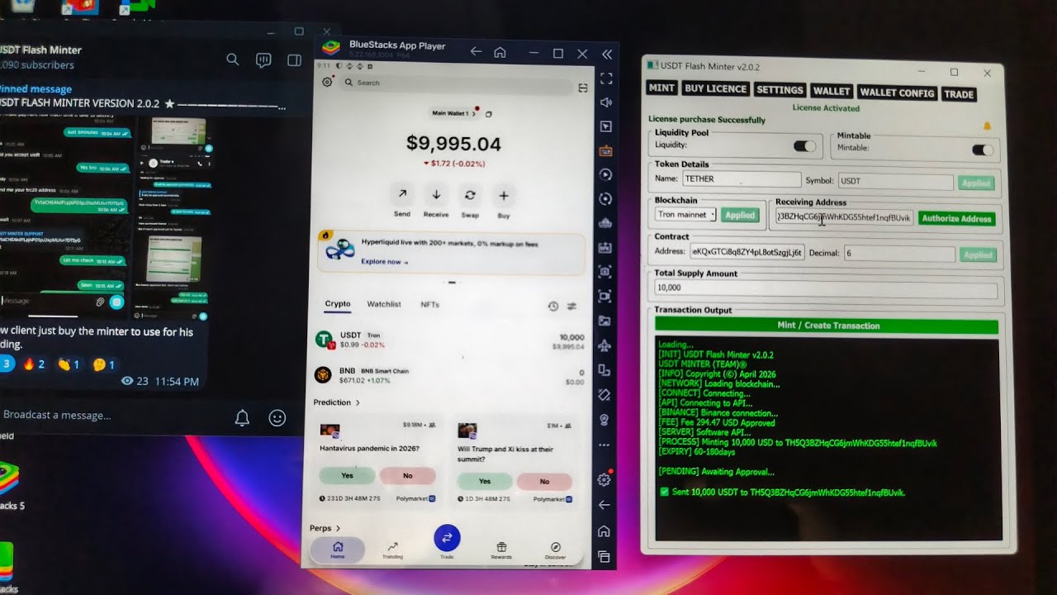Open Telegram channel search icon
Image resolution: width=1057 pixels, height=595 pixels.
(233, 59)
